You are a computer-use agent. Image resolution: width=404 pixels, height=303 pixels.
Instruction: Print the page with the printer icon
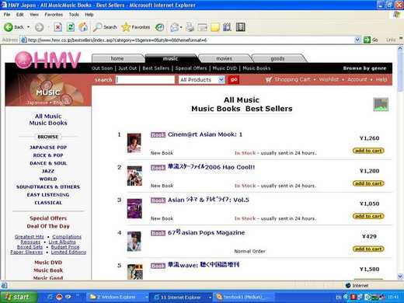(190, 27)
